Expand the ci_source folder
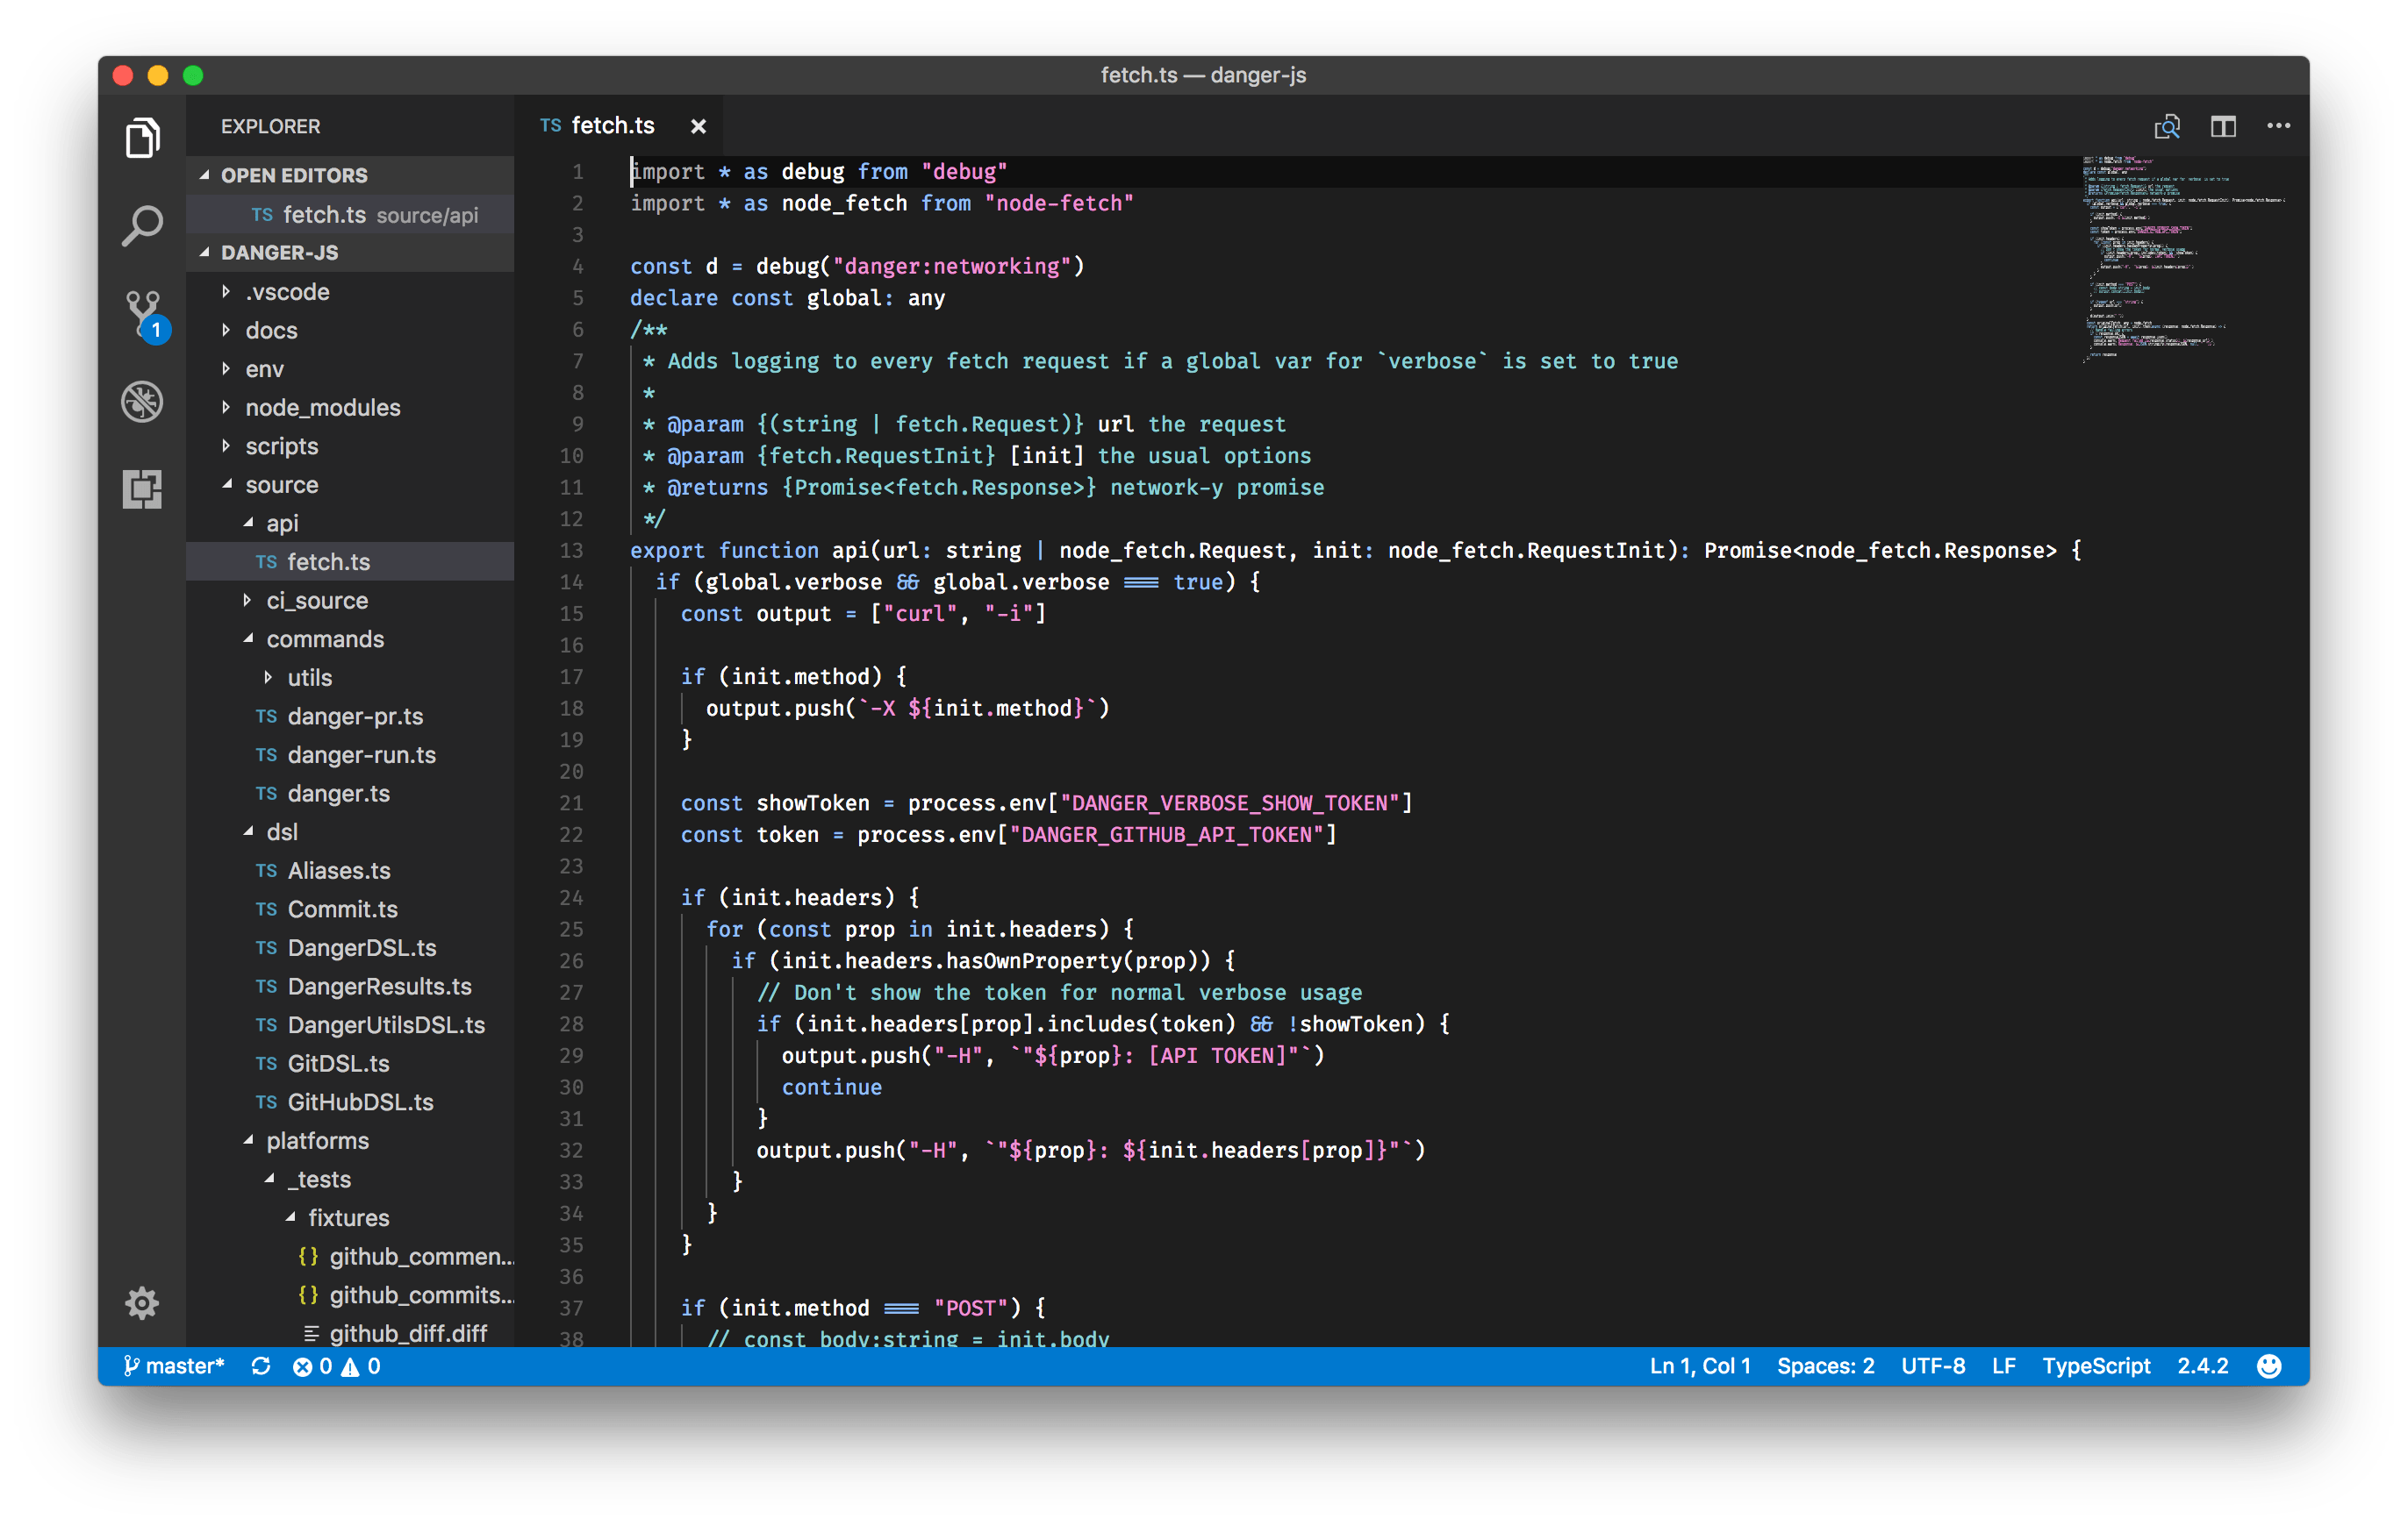This screenshot has height=1526, width=2408. [316, 600]
